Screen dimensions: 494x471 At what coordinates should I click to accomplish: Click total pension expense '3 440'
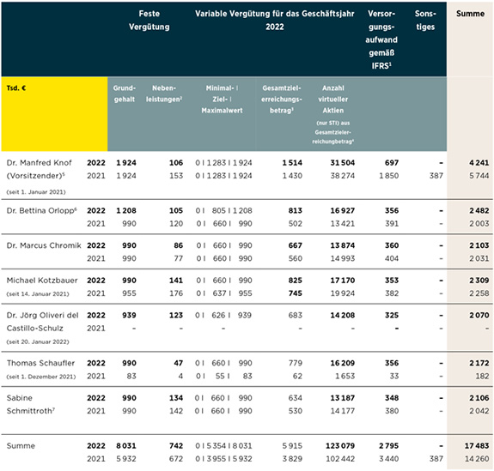[389, 459]
